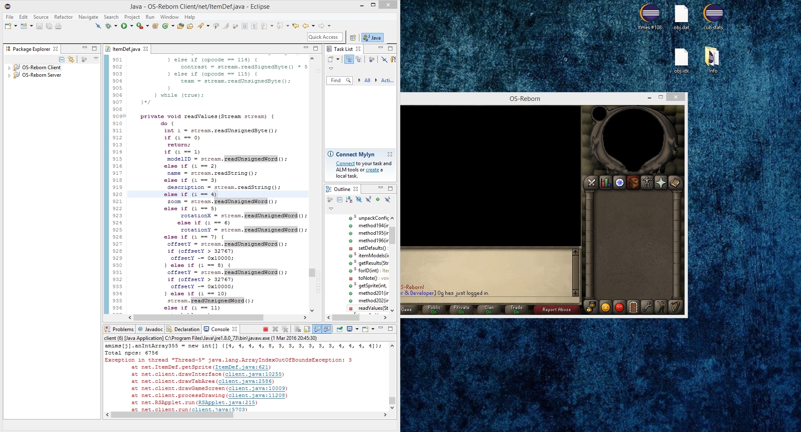Click the Last Edit Location arrow icon
The width and height of the screenshot is (801, 432).
[x=296, y=26]
